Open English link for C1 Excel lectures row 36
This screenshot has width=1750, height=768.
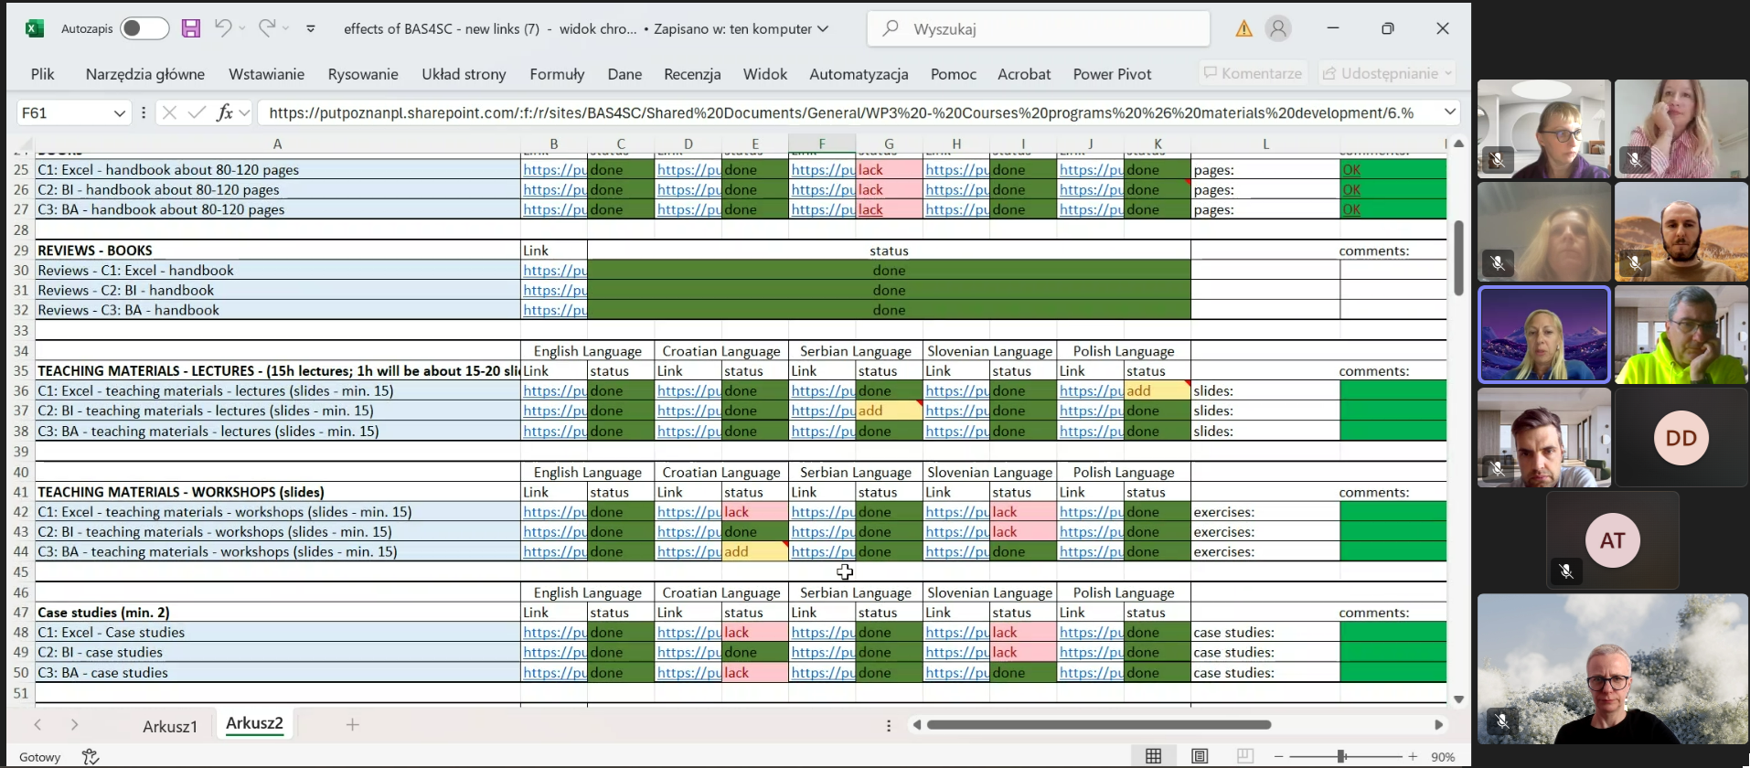[554, 390]
